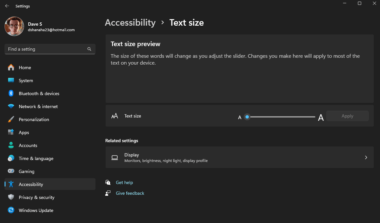Open Bluetooth & devices settings
The height and width of the screenshot is (223, 380).
tap(11, 93)
